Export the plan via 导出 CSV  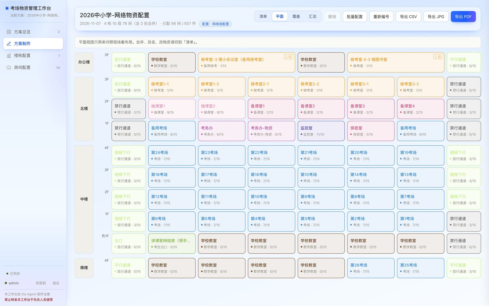point(408,17)
